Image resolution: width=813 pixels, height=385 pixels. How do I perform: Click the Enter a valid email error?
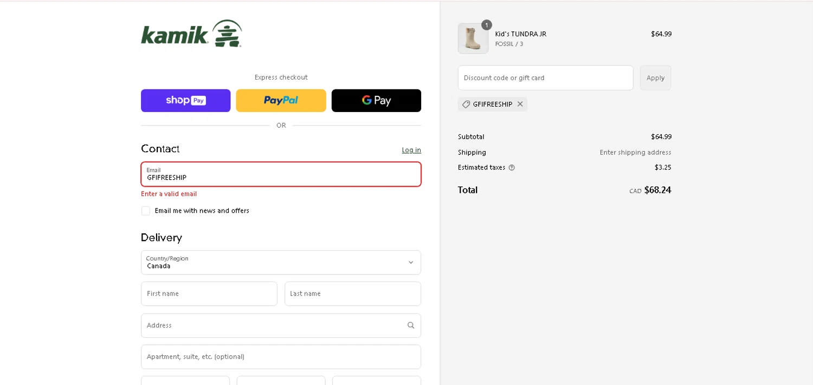[x=169, y=194]
